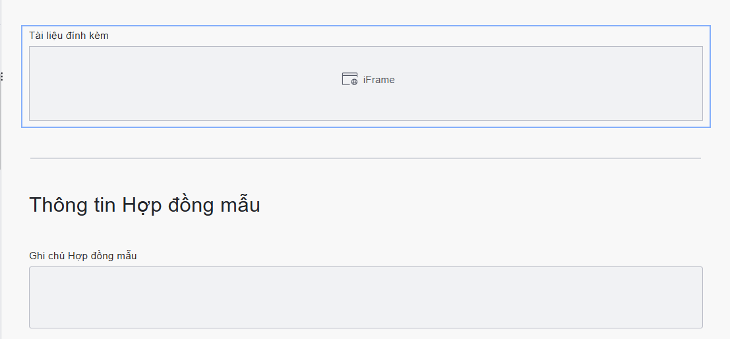Screen dimensions: 730x339
Task: Grab the three-dot drag handle on left edge
Action: click(2, 77)
